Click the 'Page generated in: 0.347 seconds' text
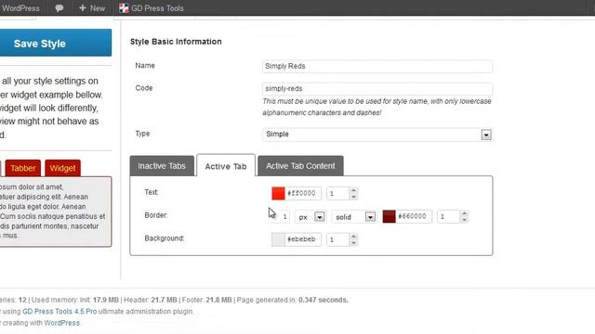This screenshot has width=595, height=334. coord(293,300)
